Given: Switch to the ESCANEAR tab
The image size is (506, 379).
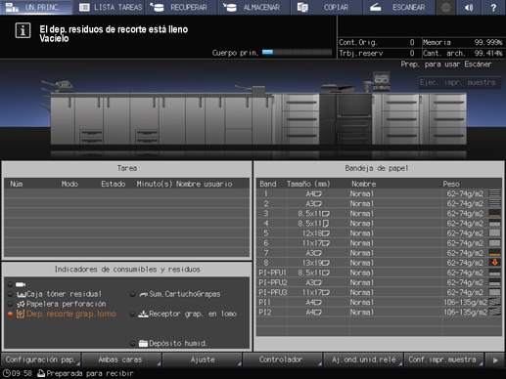Looking at the screenshot, I should tap(398, 7).
